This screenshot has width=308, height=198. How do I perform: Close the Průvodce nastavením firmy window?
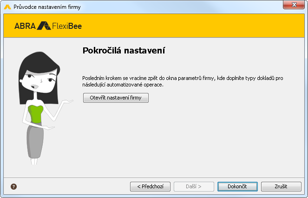pos(294,5)
